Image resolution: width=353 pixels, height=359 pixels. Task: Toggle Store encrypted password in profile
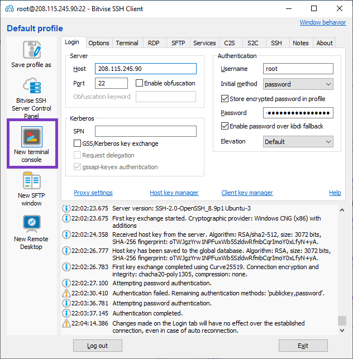(225, 99)
